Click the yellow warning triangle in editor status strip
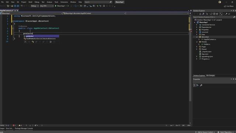This screenshot has width=236, height=133. (20, 126)
